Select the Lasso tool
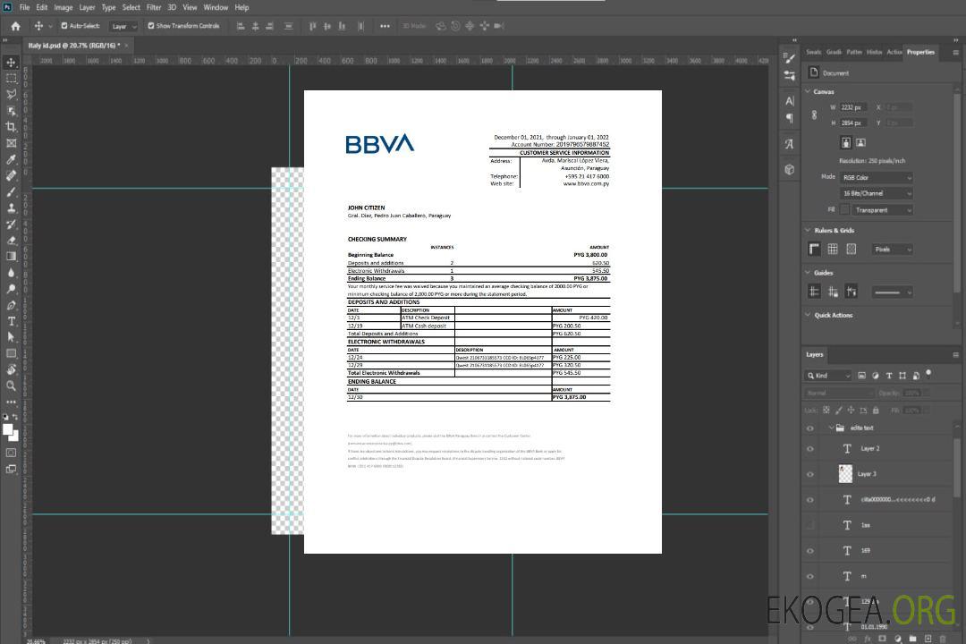 point(11,94)
